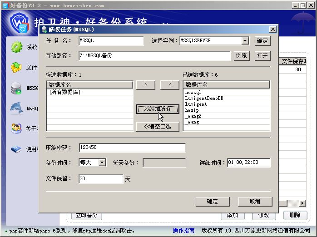Click the compression password field 123456
Image resolution: width=317 pixels, height=237 pixels.
pyautogui.click(x=133, y=148)
